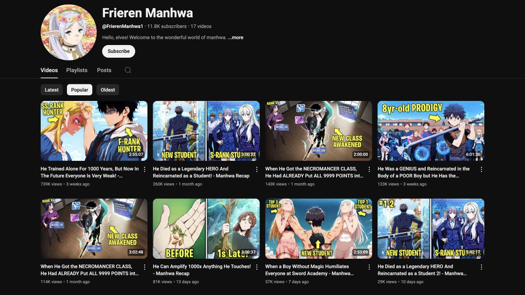Open the channel search magnifier icon
Image resolution: width=525 pixels, height=295 pixels.
(128, 70)
